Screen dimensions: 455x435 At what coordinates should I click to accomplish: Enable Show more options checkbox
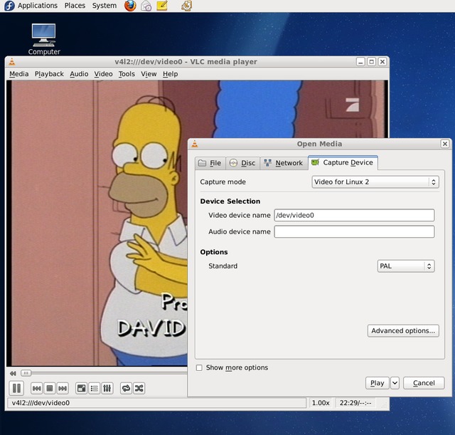(x=199, y=368)
